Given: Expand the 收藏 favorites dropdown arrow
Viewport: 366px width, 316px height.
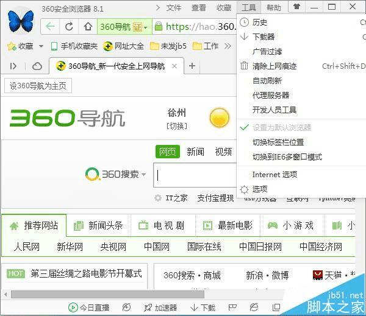Looking at the screenshot, I should pos(41,46).
